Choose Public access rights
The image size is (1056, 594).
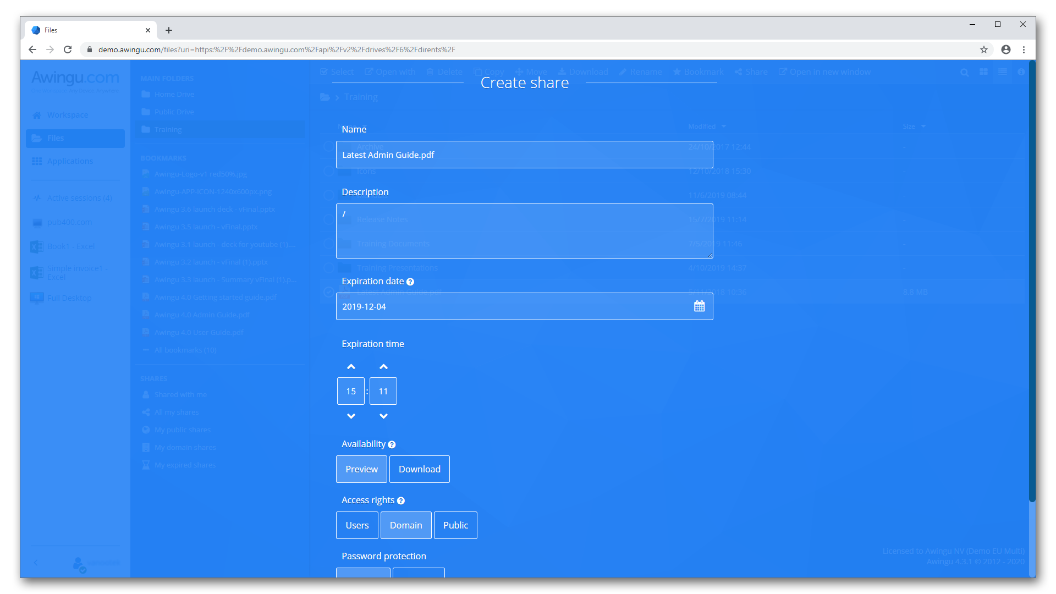tap(455, 525)
